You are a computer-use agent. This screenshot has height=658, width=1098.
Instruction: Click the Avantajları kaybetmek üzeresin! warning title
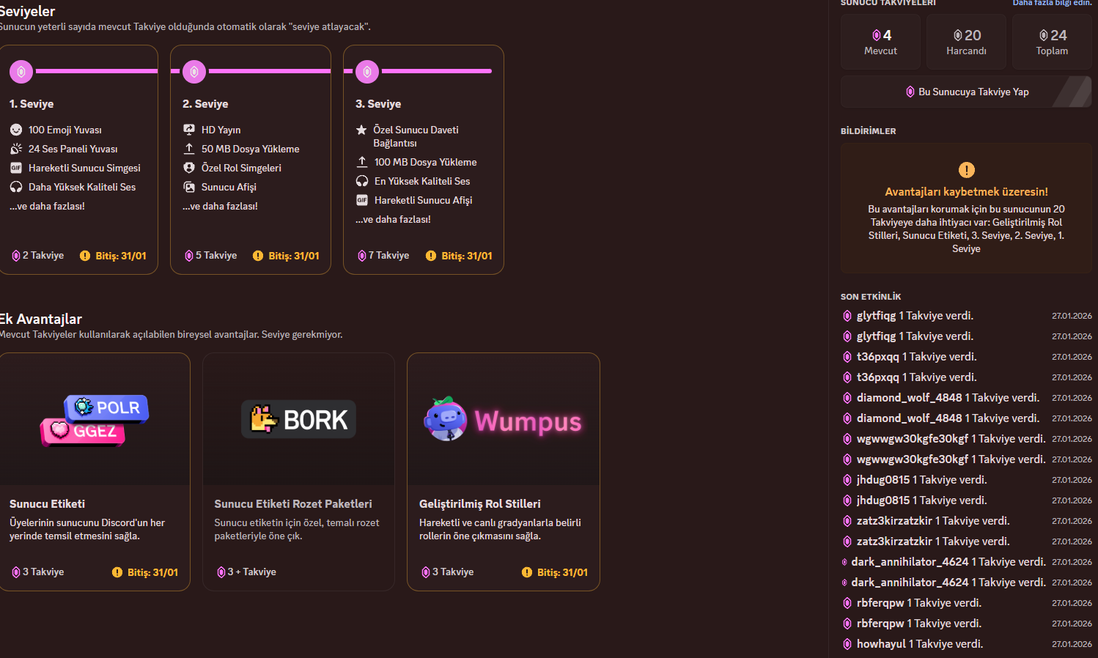tap(966, 192)
